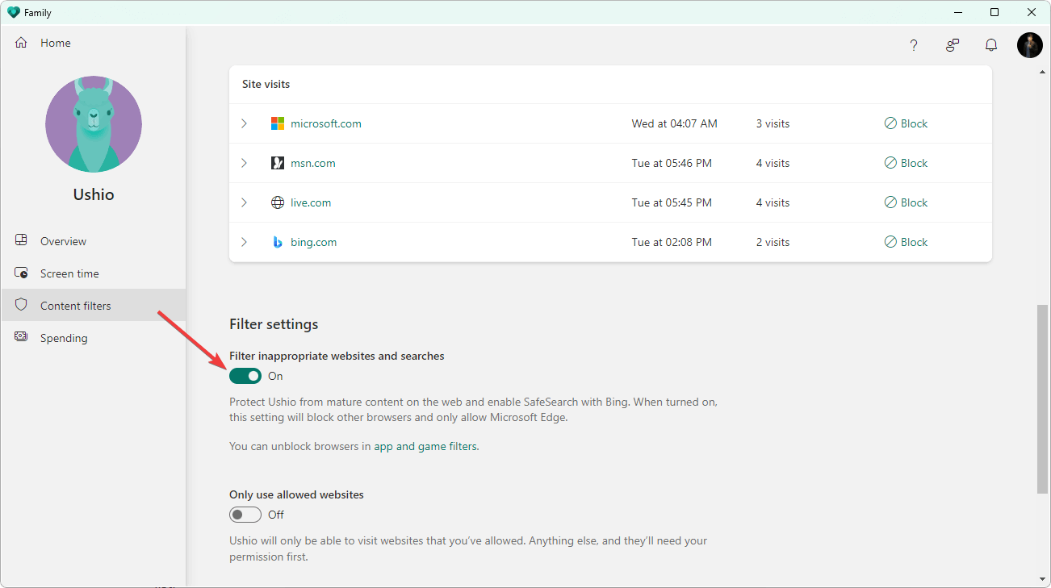Open the account profile picture
Image resolution: width=1051 pixels, height=588 pixels.
click(1030, 45)
